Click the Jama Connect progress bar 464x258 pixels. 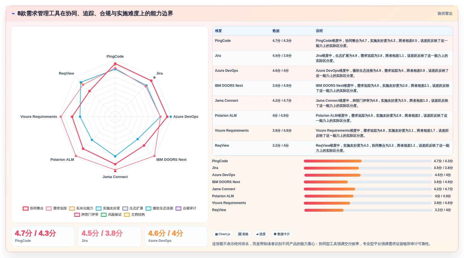[x=368, y=189]
